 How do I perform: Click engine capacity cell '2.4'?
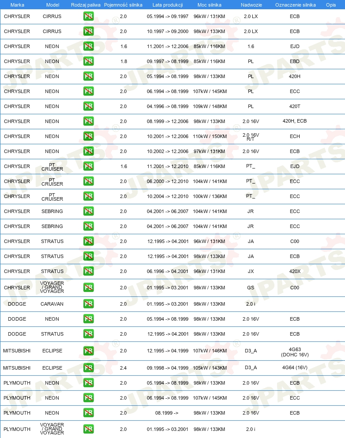click(x=123, y=368)
